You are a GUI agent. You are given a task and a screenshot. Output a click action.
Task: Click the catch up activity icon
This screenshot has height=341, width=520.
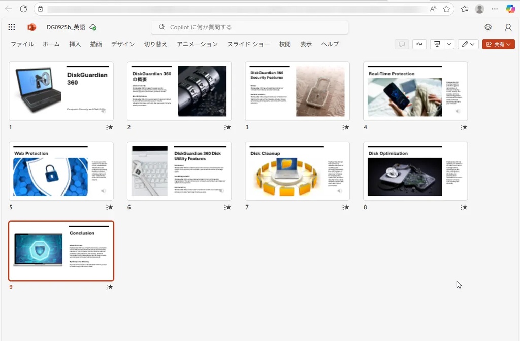tap(419, 44)
